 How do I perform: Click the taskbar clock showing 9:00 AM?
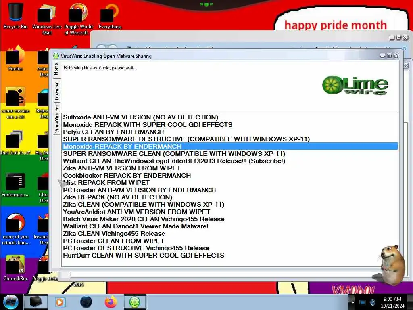pyautogui.click(x=392, y=302)
